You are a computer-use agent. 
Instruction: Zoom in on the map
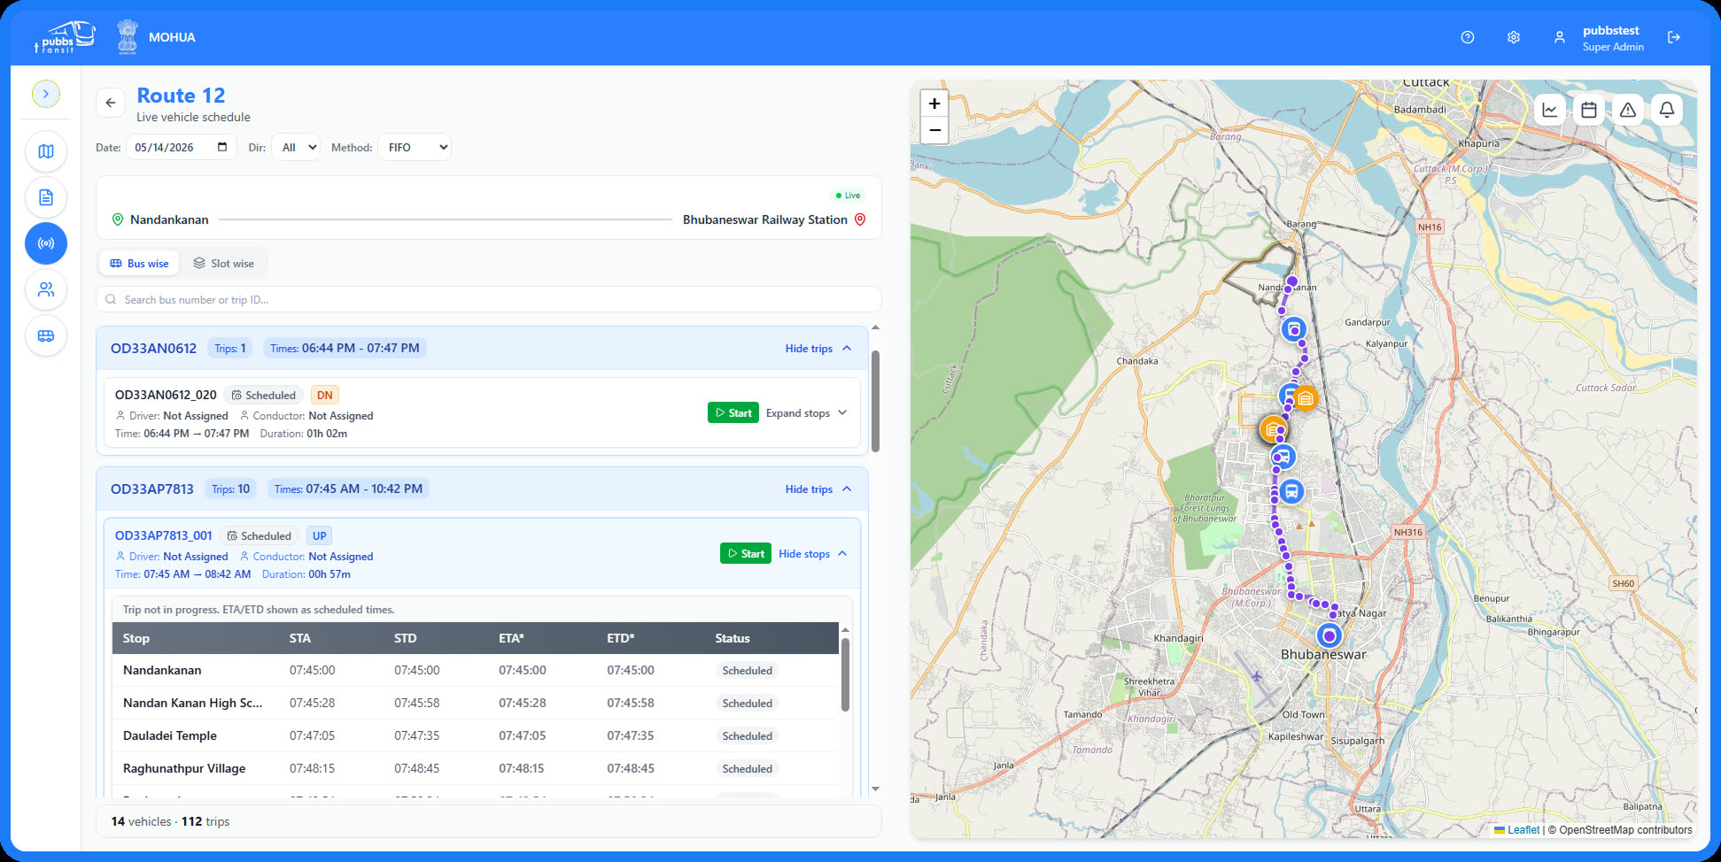pyautogui.click(x=934, y=104)
